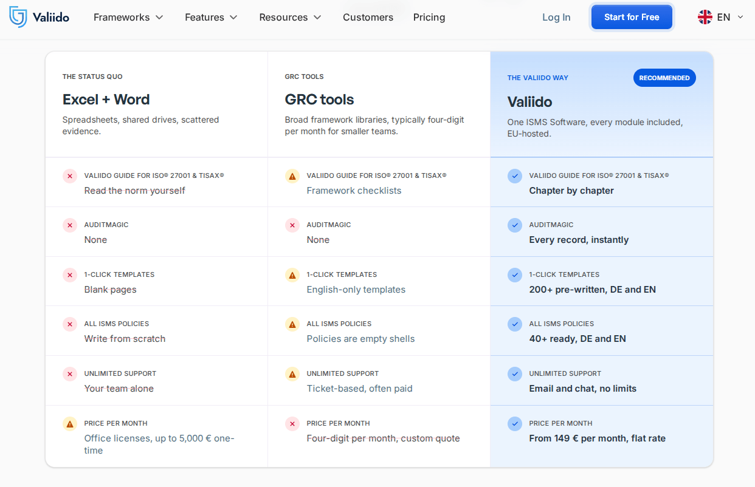
Task: Click 'Office licenses, up to 5,000 €' text
Action: click(x=159, y=444)
